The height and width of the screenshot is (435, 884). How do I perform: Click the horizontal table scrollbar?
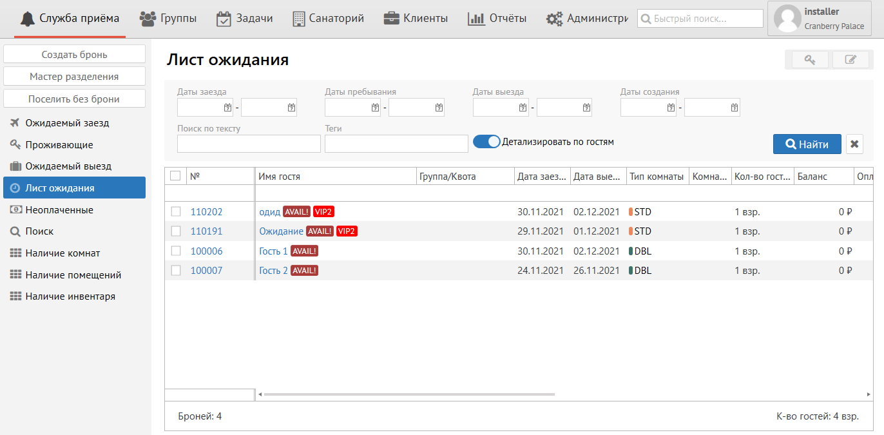click(409, 394)
